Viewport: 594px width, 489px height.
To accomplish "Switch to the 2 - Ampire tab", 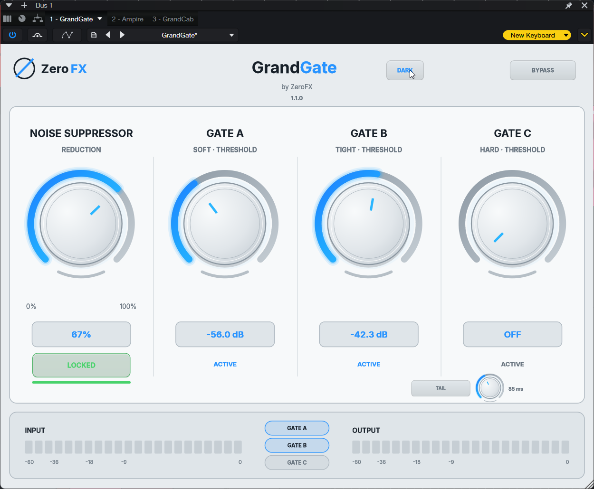I will click(x=128, y=19).
